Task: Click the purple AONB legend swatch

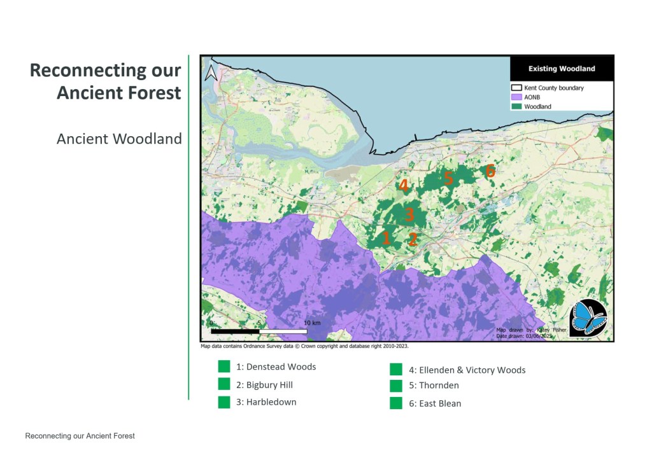Action: (517, 97)
